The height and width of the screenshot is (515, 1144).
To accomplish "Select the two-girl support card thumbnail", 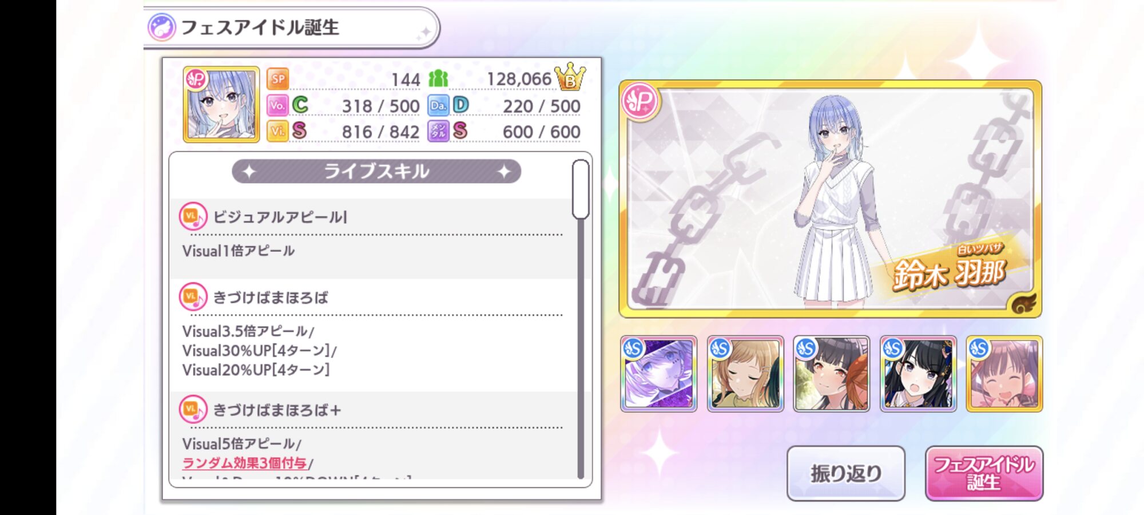I will click(831, 374).
